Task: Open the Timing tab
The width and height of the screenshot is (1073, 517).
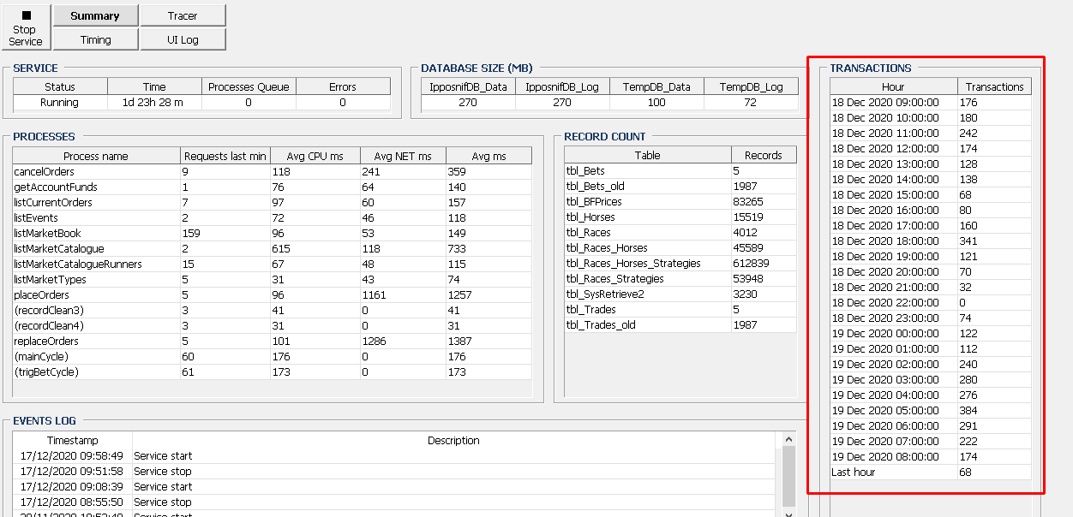Action: pyautogui.click(x=95, y=39)
